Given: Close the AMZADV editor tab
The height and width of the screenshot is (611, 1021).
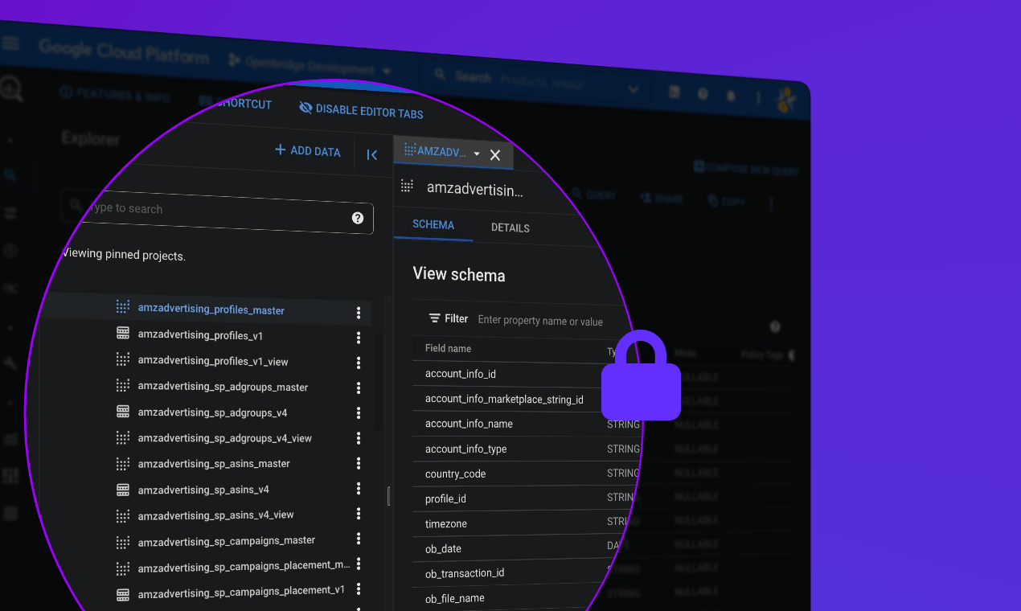Looking at the screenshot, I should pyautogui.click(x=495, y=155).
